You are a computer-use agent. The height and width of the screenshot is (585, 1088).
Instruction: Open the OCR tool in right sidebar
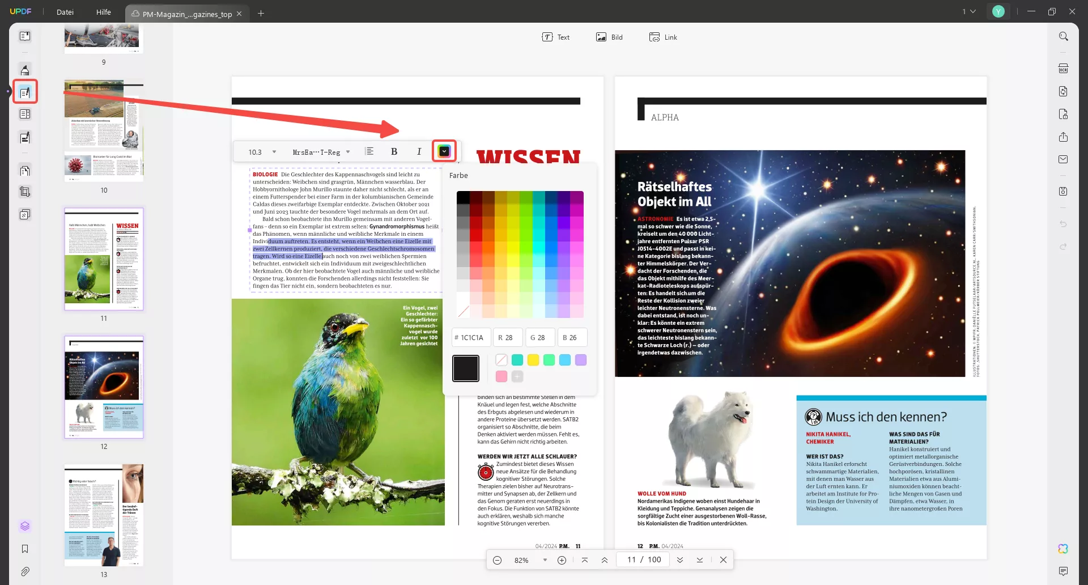coord(1064,68)
